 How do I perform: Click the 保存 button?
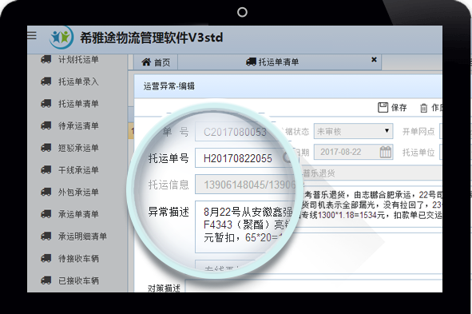(392, 108)
